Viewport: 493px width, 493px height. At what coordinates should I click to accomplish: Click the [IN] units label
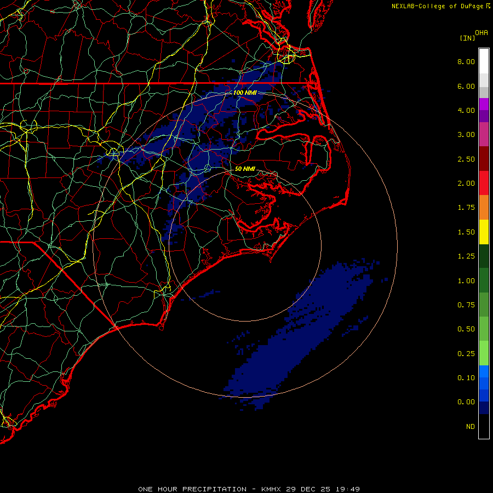click(x=467, y=38)
